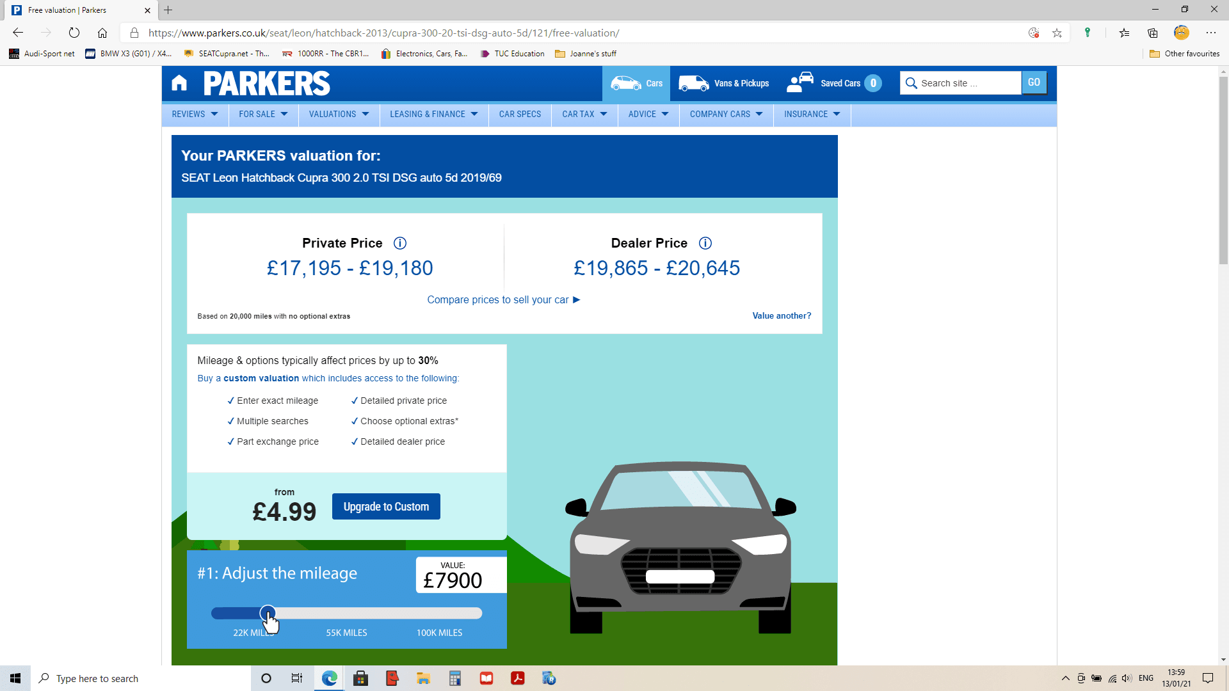Open Microsoft Edge in the taskbar

[330, 678]
